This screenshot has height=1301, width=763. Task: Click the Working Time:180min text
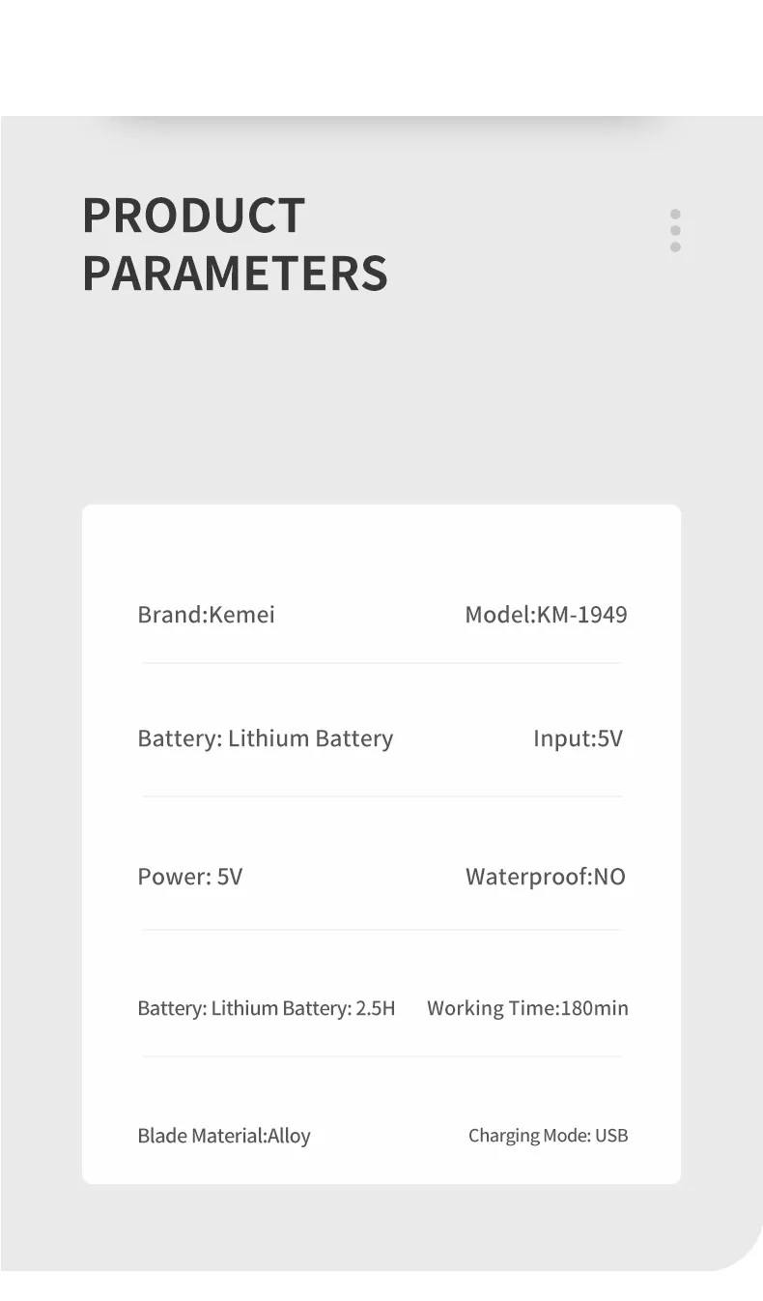(x=527, y=1008)
